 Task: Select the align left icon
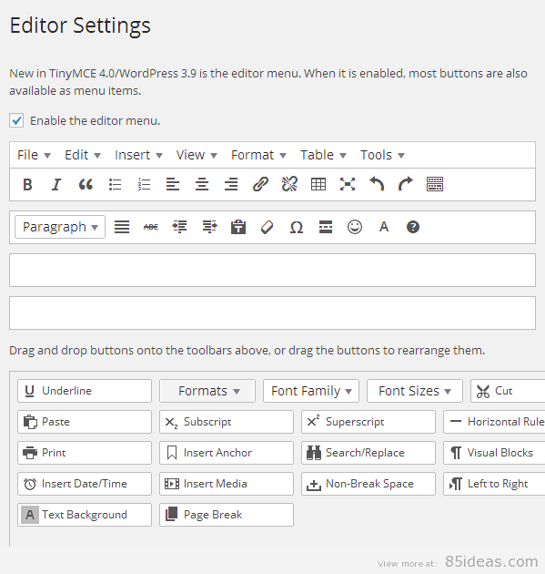173,184
